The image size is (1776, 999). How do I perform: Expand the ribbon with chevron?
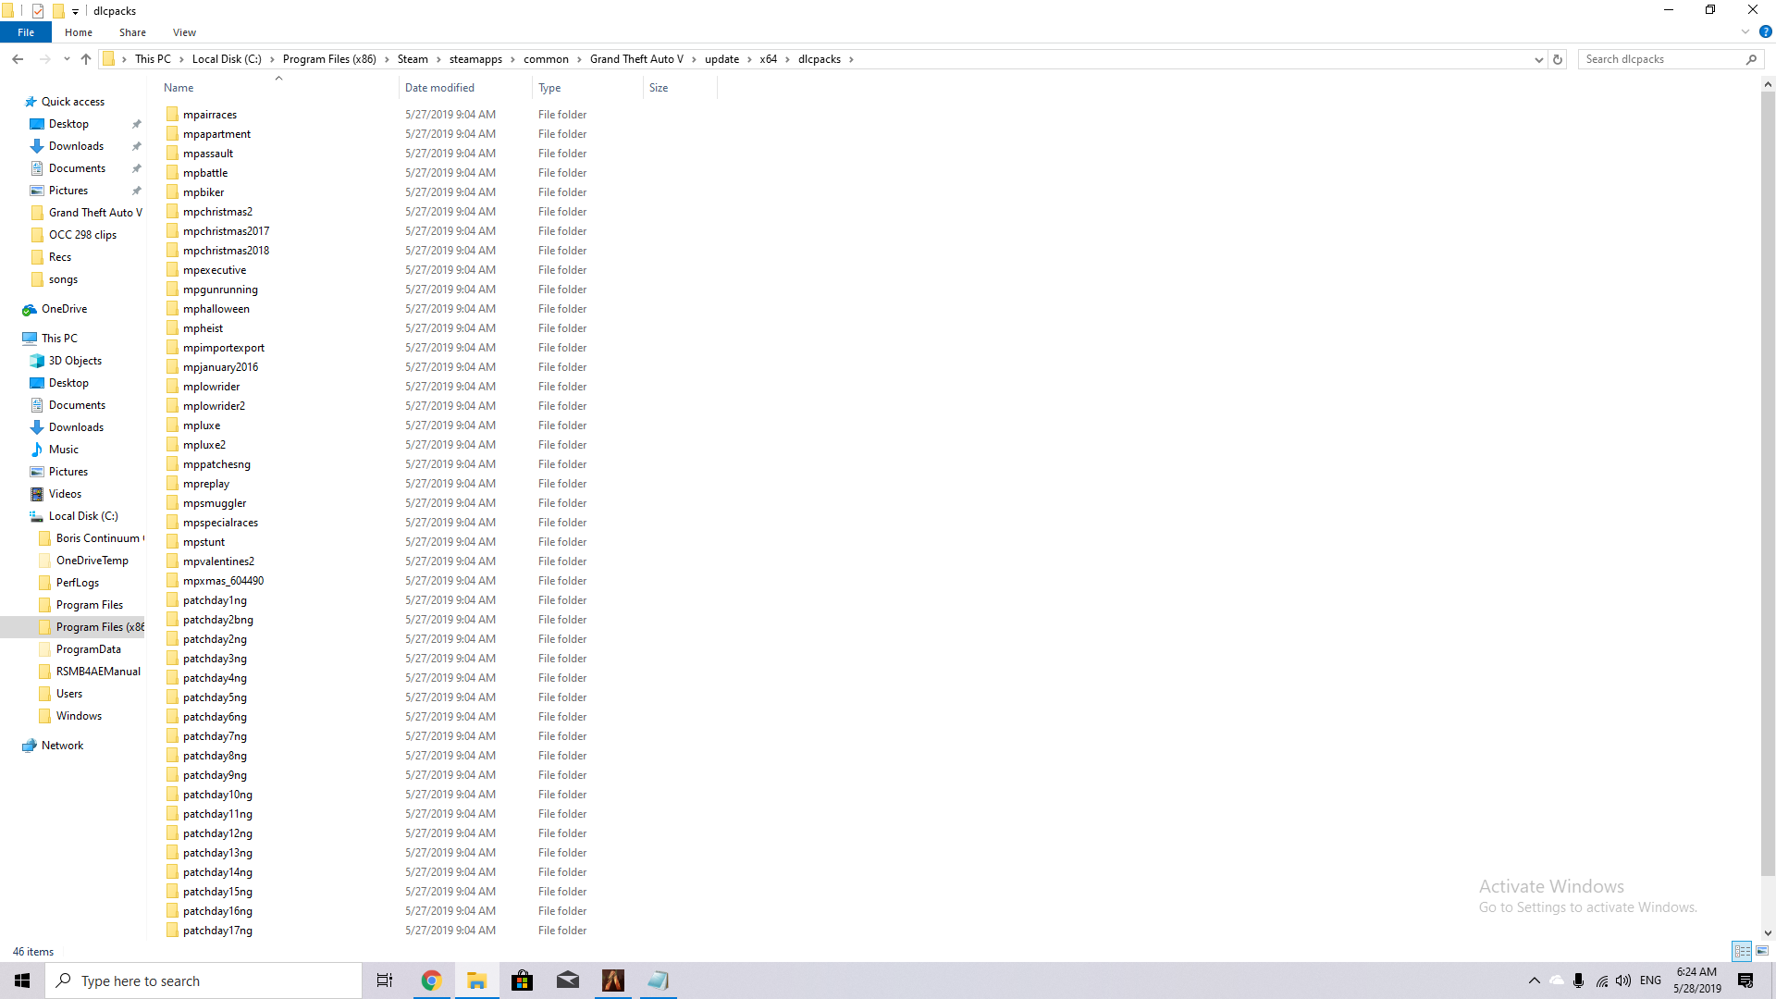tap(1745, 31)
